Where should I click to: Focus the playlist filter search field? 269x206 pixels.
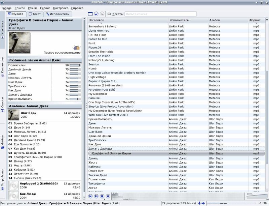click(160, 14)
